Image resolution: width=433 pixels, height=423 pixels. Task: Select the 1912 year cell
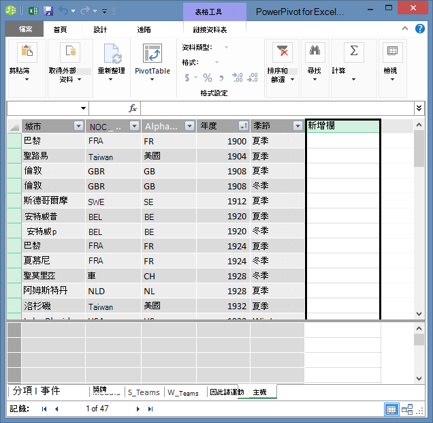coord(223,201)
